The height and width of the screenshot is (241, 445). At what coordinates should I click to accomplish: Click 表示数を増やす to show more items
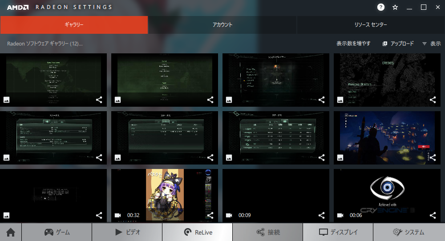coord(353,44)
